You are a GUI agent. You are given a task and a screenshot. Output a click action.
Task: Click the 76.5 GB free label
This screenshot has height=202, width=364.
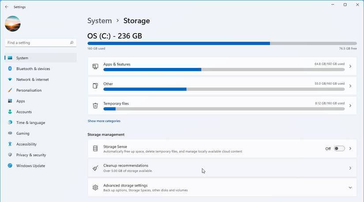[x=348, y=49]
